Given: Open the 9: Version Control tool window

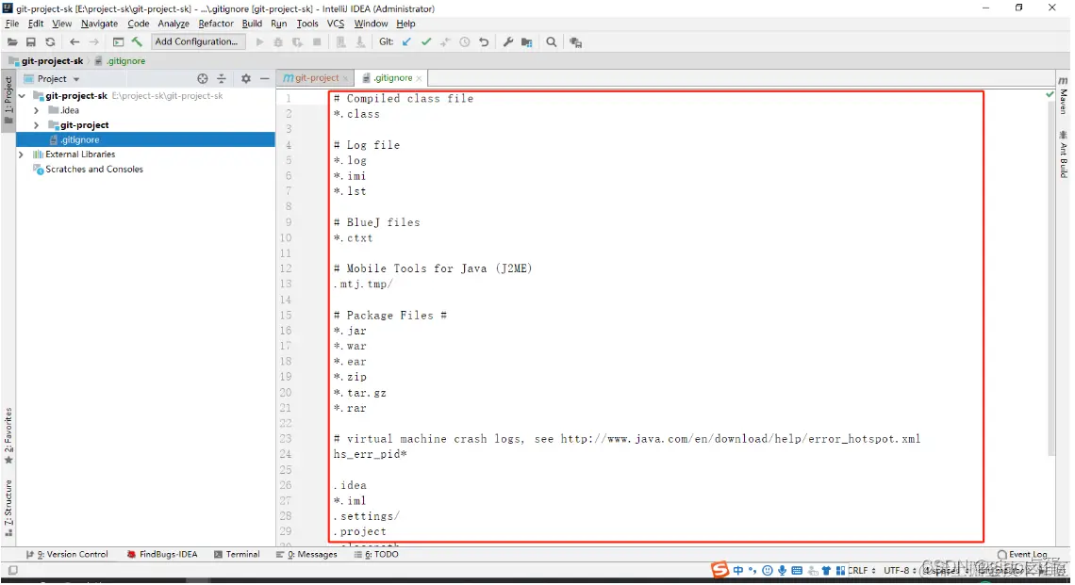Looking at the screenshot, I should [x=67, y=554].
